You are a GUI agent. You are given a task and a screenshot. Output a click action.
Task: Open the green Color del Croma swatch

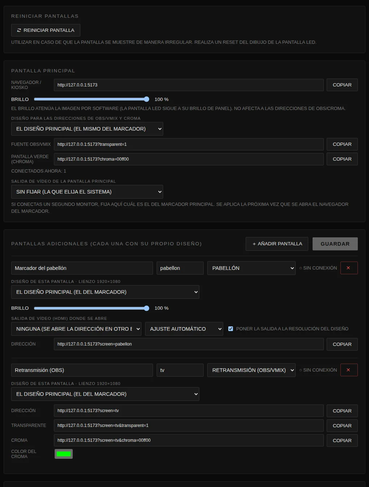coord(64,454)
